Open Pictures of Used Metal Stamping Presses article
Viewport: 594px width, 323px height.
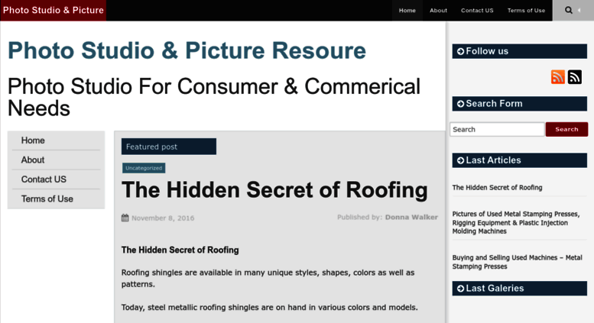[x=516, y=223]
